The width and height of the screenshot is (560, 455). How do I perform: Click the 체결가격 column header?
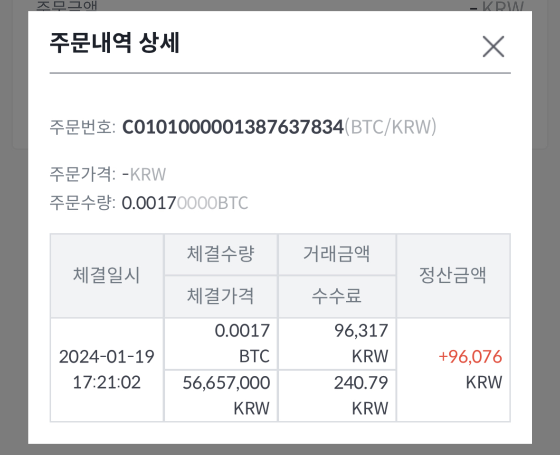(221, 296)
